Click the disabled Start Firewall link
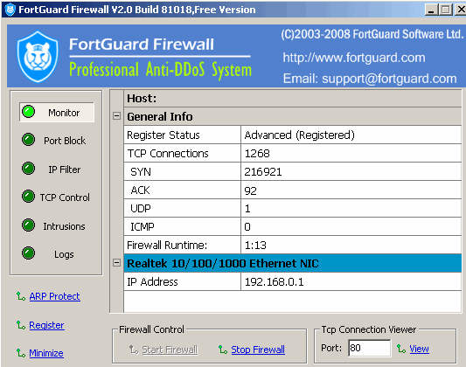The width and height of the screenshot is (466, 367). pyautogui.click(x=170, y=350)
